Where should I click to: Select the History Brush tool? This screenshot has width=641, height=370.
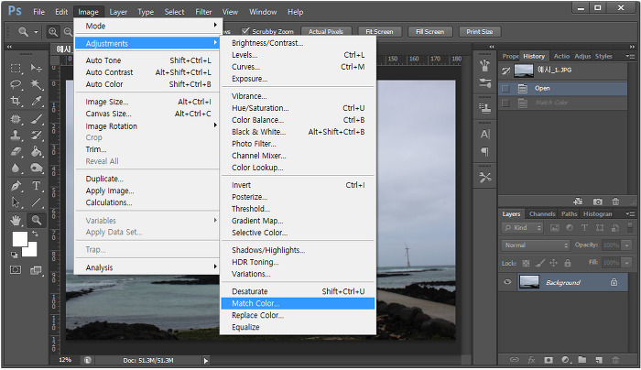click(37, 135)
